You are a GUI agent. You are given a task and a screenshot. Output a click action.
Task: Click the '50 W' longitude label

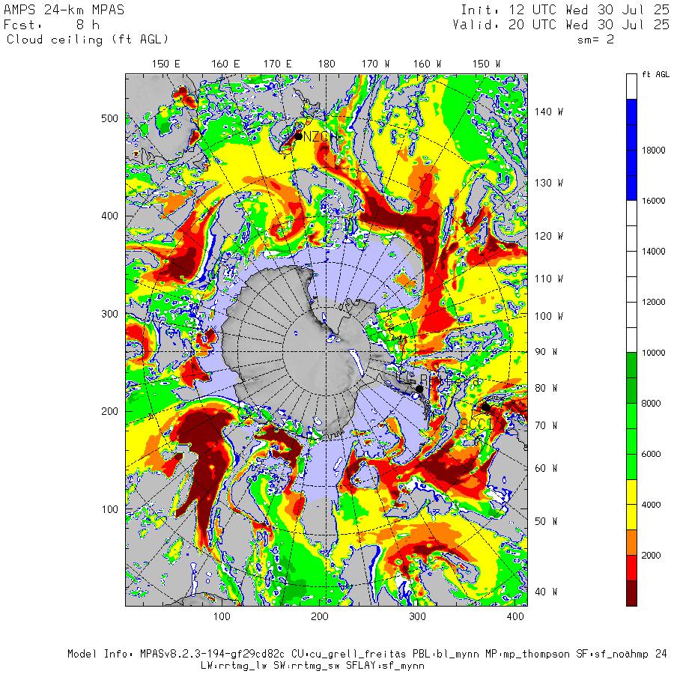click(x=545, y=521)
